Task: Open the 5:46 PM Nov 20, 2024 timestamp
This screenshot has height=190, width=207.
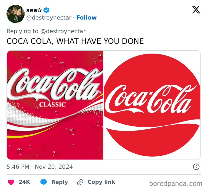Action: pos(40,167)
